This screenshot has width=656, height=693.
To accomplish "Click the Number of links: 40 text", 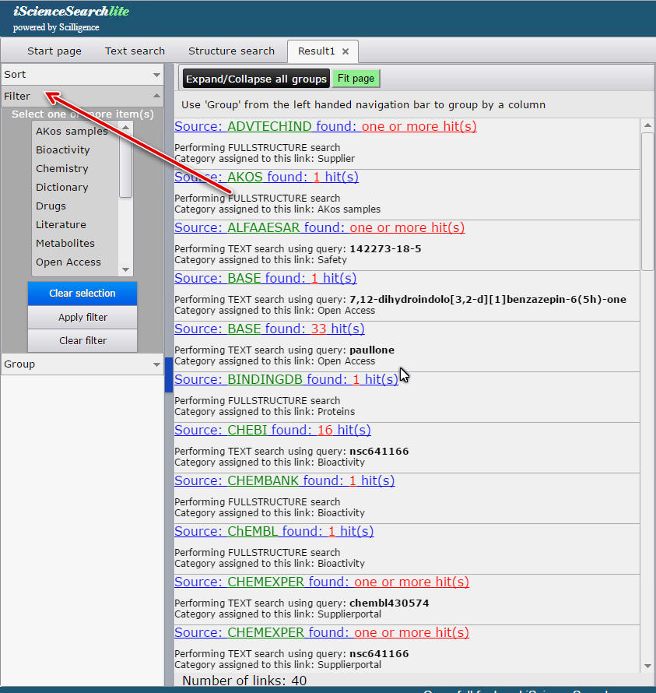I will tap(244, 681).
